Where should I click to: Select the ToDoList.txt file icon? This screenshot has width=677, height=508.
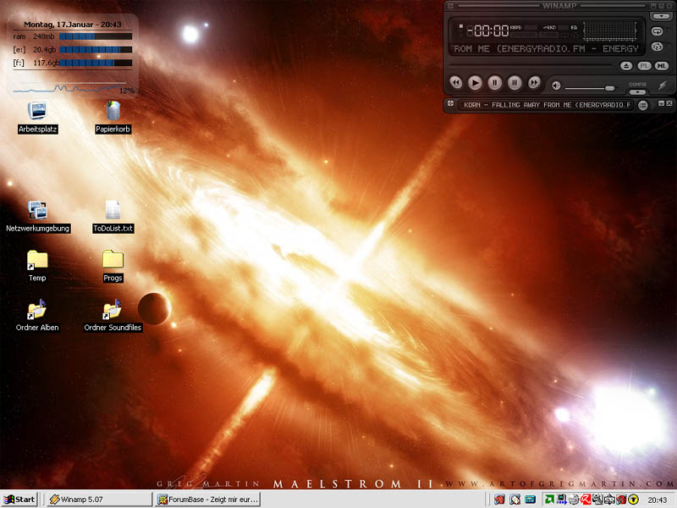(x=113, y=217)
